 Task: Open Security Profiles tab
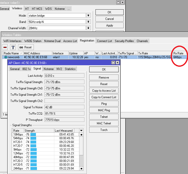124,41
